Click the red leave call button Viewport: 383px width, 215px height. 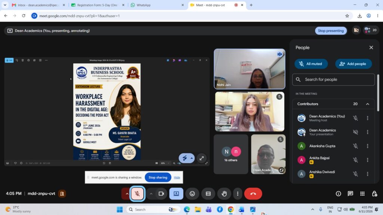253,194
